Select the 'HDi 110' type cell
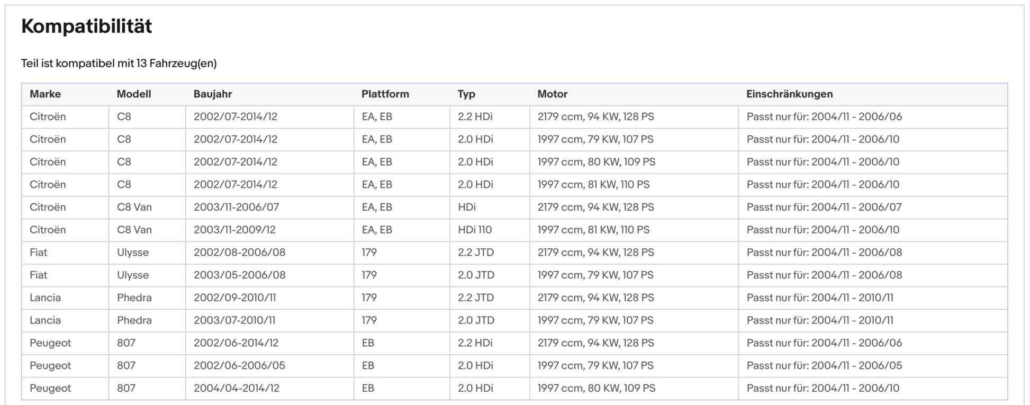This screenshot has height=405, width=1030. pyautogui.click(x=474, y=230)
